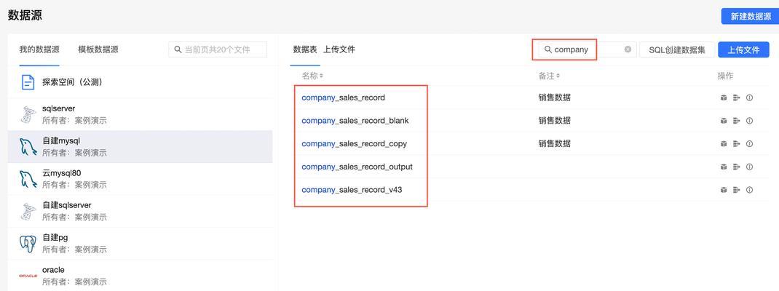Focus the 当前页共20个文件 search field
This screenshot has width=779, height=291.
218,49
